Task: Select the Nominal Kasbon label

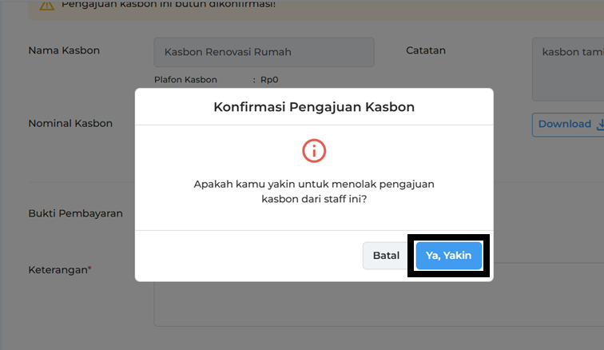Action: (70, 123)
